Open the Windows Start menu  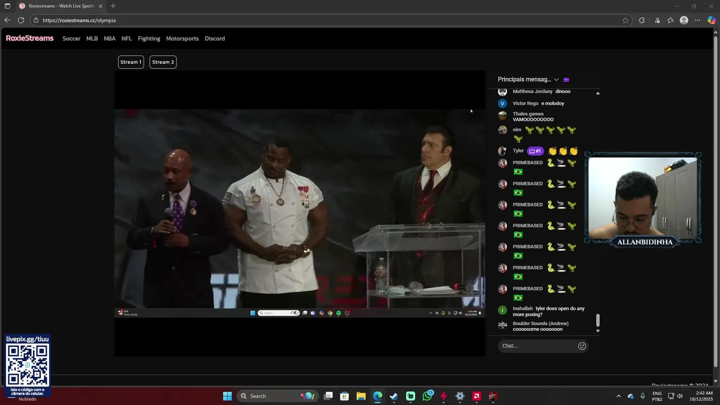click(x=227, y=396)
